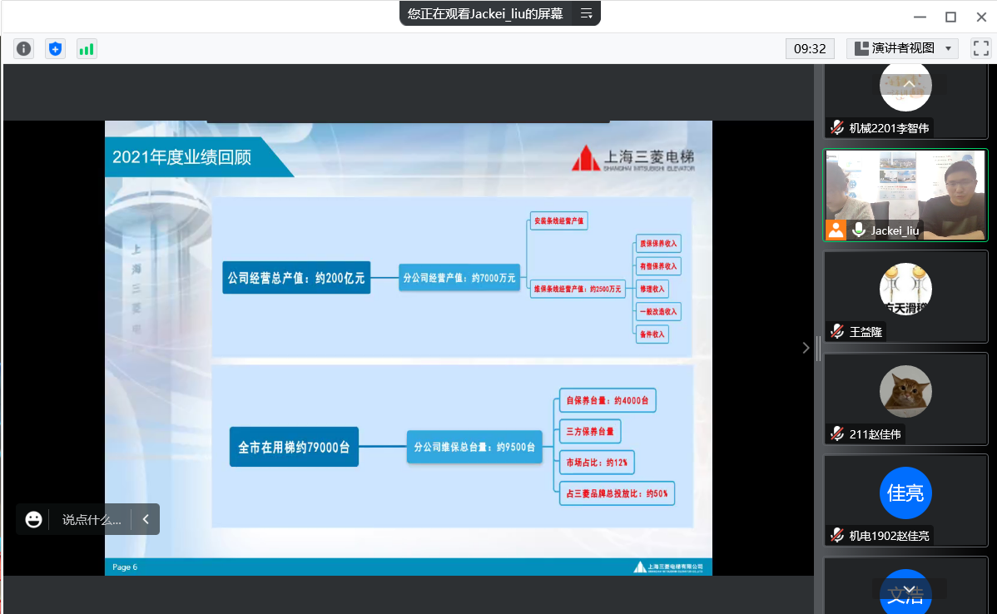
Task: Click the emoji smiley button
Action: click(33, 519)
